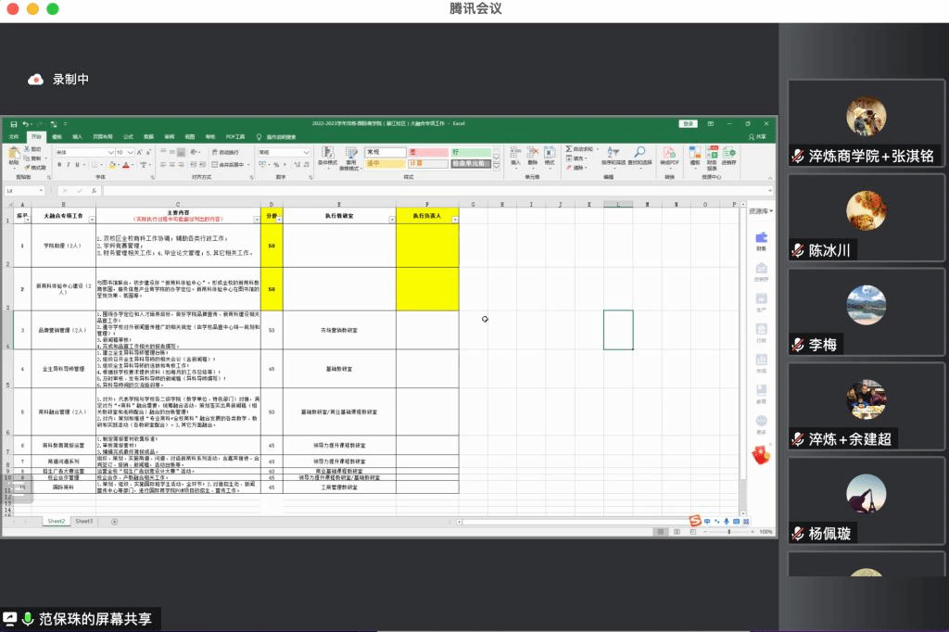Screen dimensions: 949x632
Task: Click the 登录 sign-in button
Action: click(688, 123)
